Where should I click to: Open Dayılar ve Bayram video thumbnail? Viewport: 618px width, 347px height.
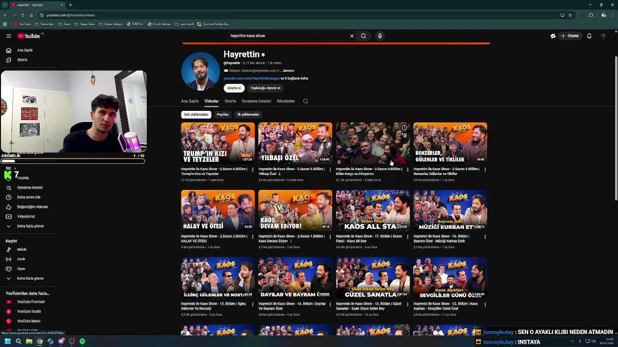tap(295, 278)
